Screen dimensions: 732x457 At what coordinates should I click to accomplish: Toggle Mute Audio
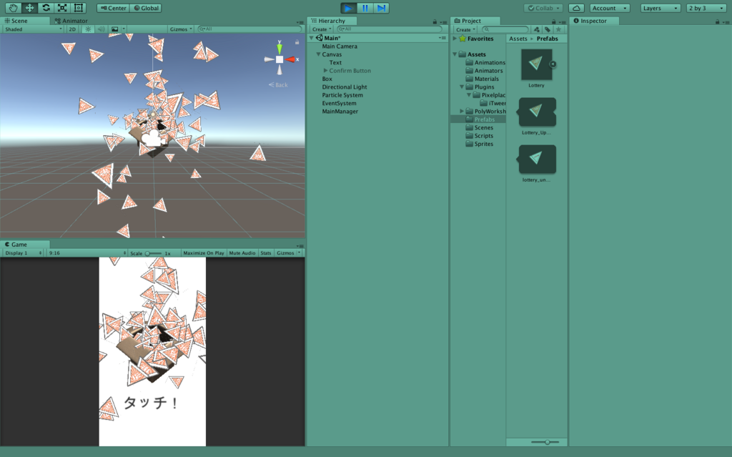242,252
